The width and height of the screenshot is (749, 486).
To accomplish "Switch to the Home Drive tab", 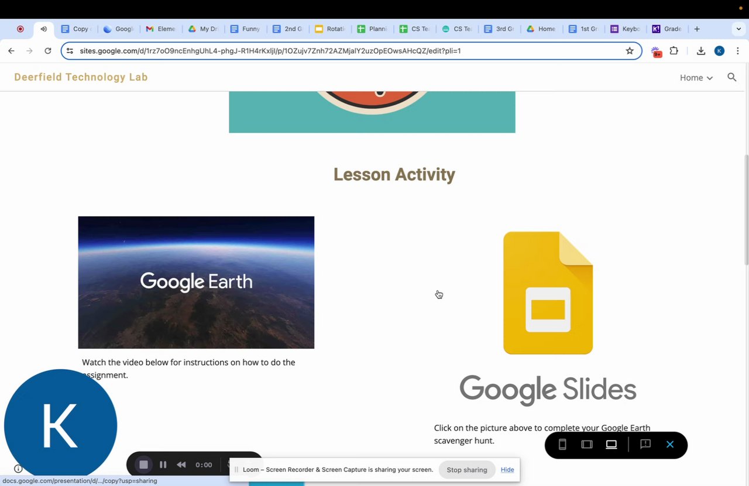I will click(541, 29).
